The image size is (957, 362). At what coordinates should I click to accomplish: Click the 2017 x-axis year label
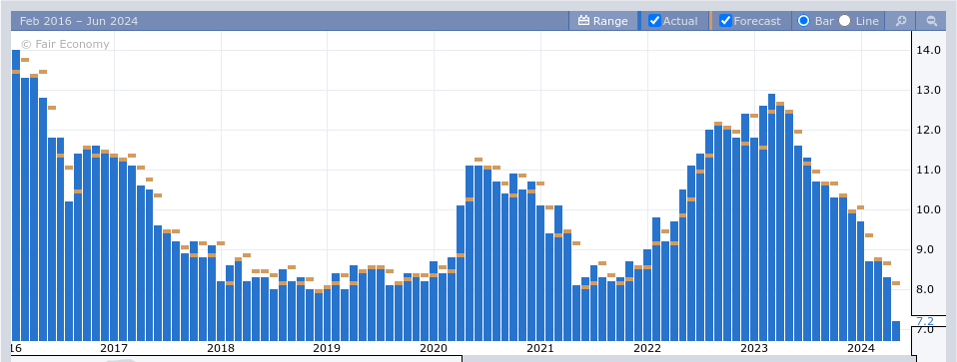pyautogui.click(x=114, y=349)
